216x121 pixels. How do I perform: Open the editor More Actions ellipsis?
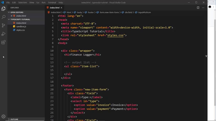click(203, 8)
